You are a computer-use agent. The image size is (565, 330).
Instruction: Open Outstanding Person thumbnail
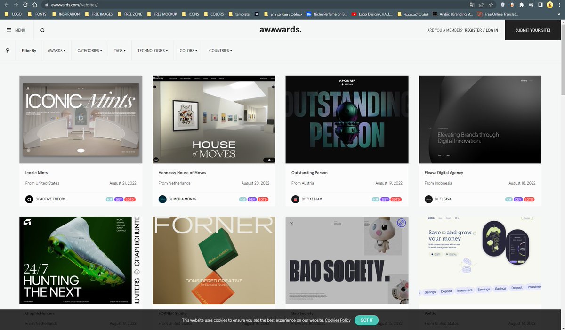[x=347, y=120]
